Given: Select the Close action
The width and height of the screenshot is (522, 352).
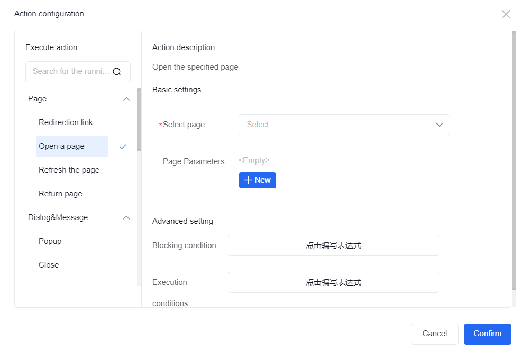Looking at the screenshot, I should (x=49, y=265).
